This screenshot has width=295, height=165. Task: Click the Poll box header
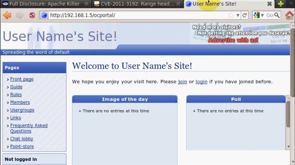click(x=236, y=99)
